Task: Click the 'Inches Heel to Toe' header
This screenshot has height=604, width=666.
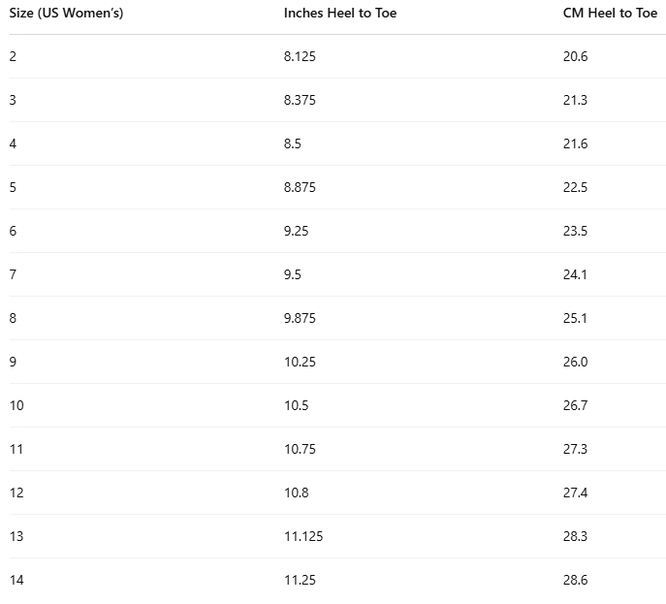Action: (340, 14)
